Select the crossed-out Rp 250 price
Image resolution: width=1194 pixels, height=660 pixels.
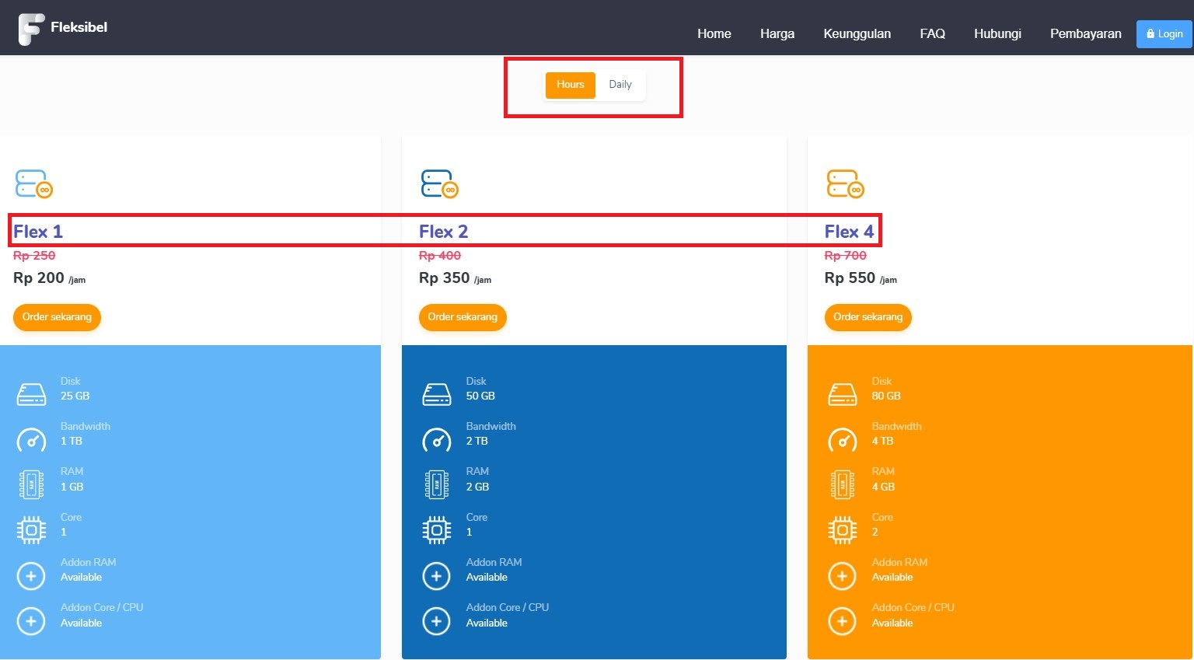[x=35, y=255]
